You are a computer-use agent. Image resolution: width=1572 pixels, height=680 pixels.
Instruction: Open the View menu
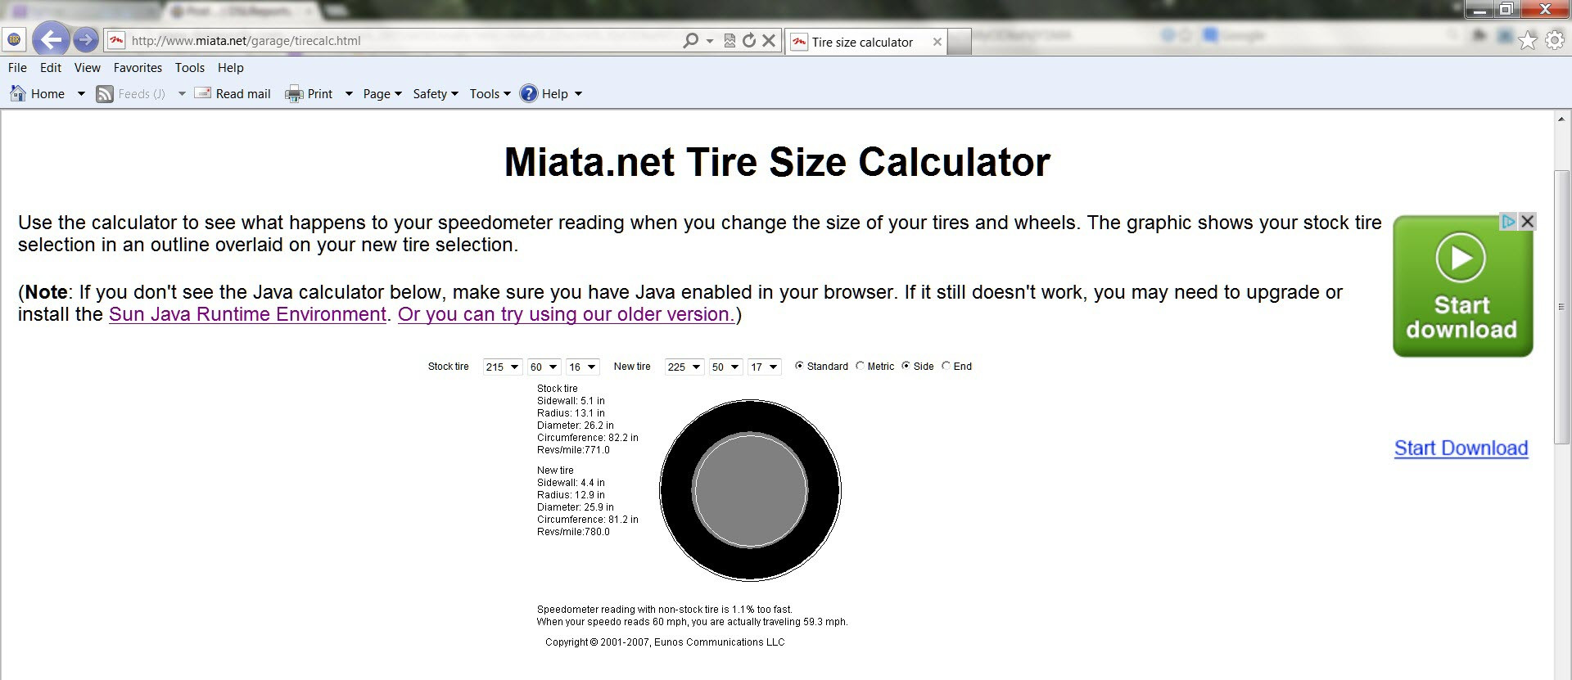coord(87,68)
